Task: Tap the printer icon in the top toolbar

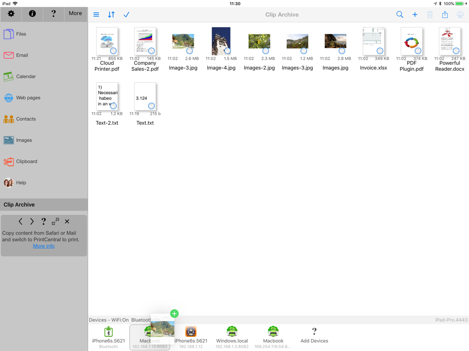Action: tap(460, 14)
